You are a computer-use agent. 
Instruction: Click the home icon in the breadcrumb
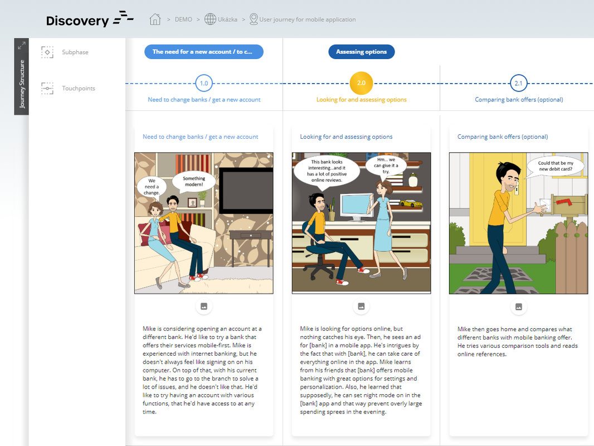click(x=155, y=18)
